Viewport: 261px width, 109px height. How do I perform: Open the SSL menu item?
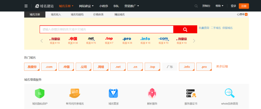(116, 6)
